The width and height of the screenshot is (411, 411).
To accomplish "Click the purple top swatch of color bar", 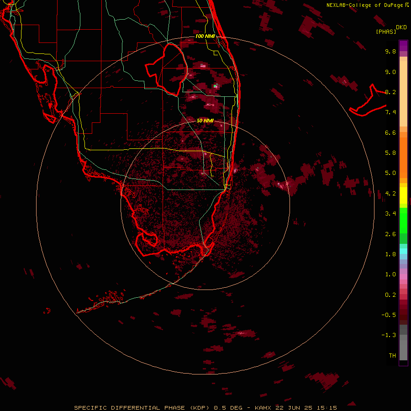I will tap(403, 46).
